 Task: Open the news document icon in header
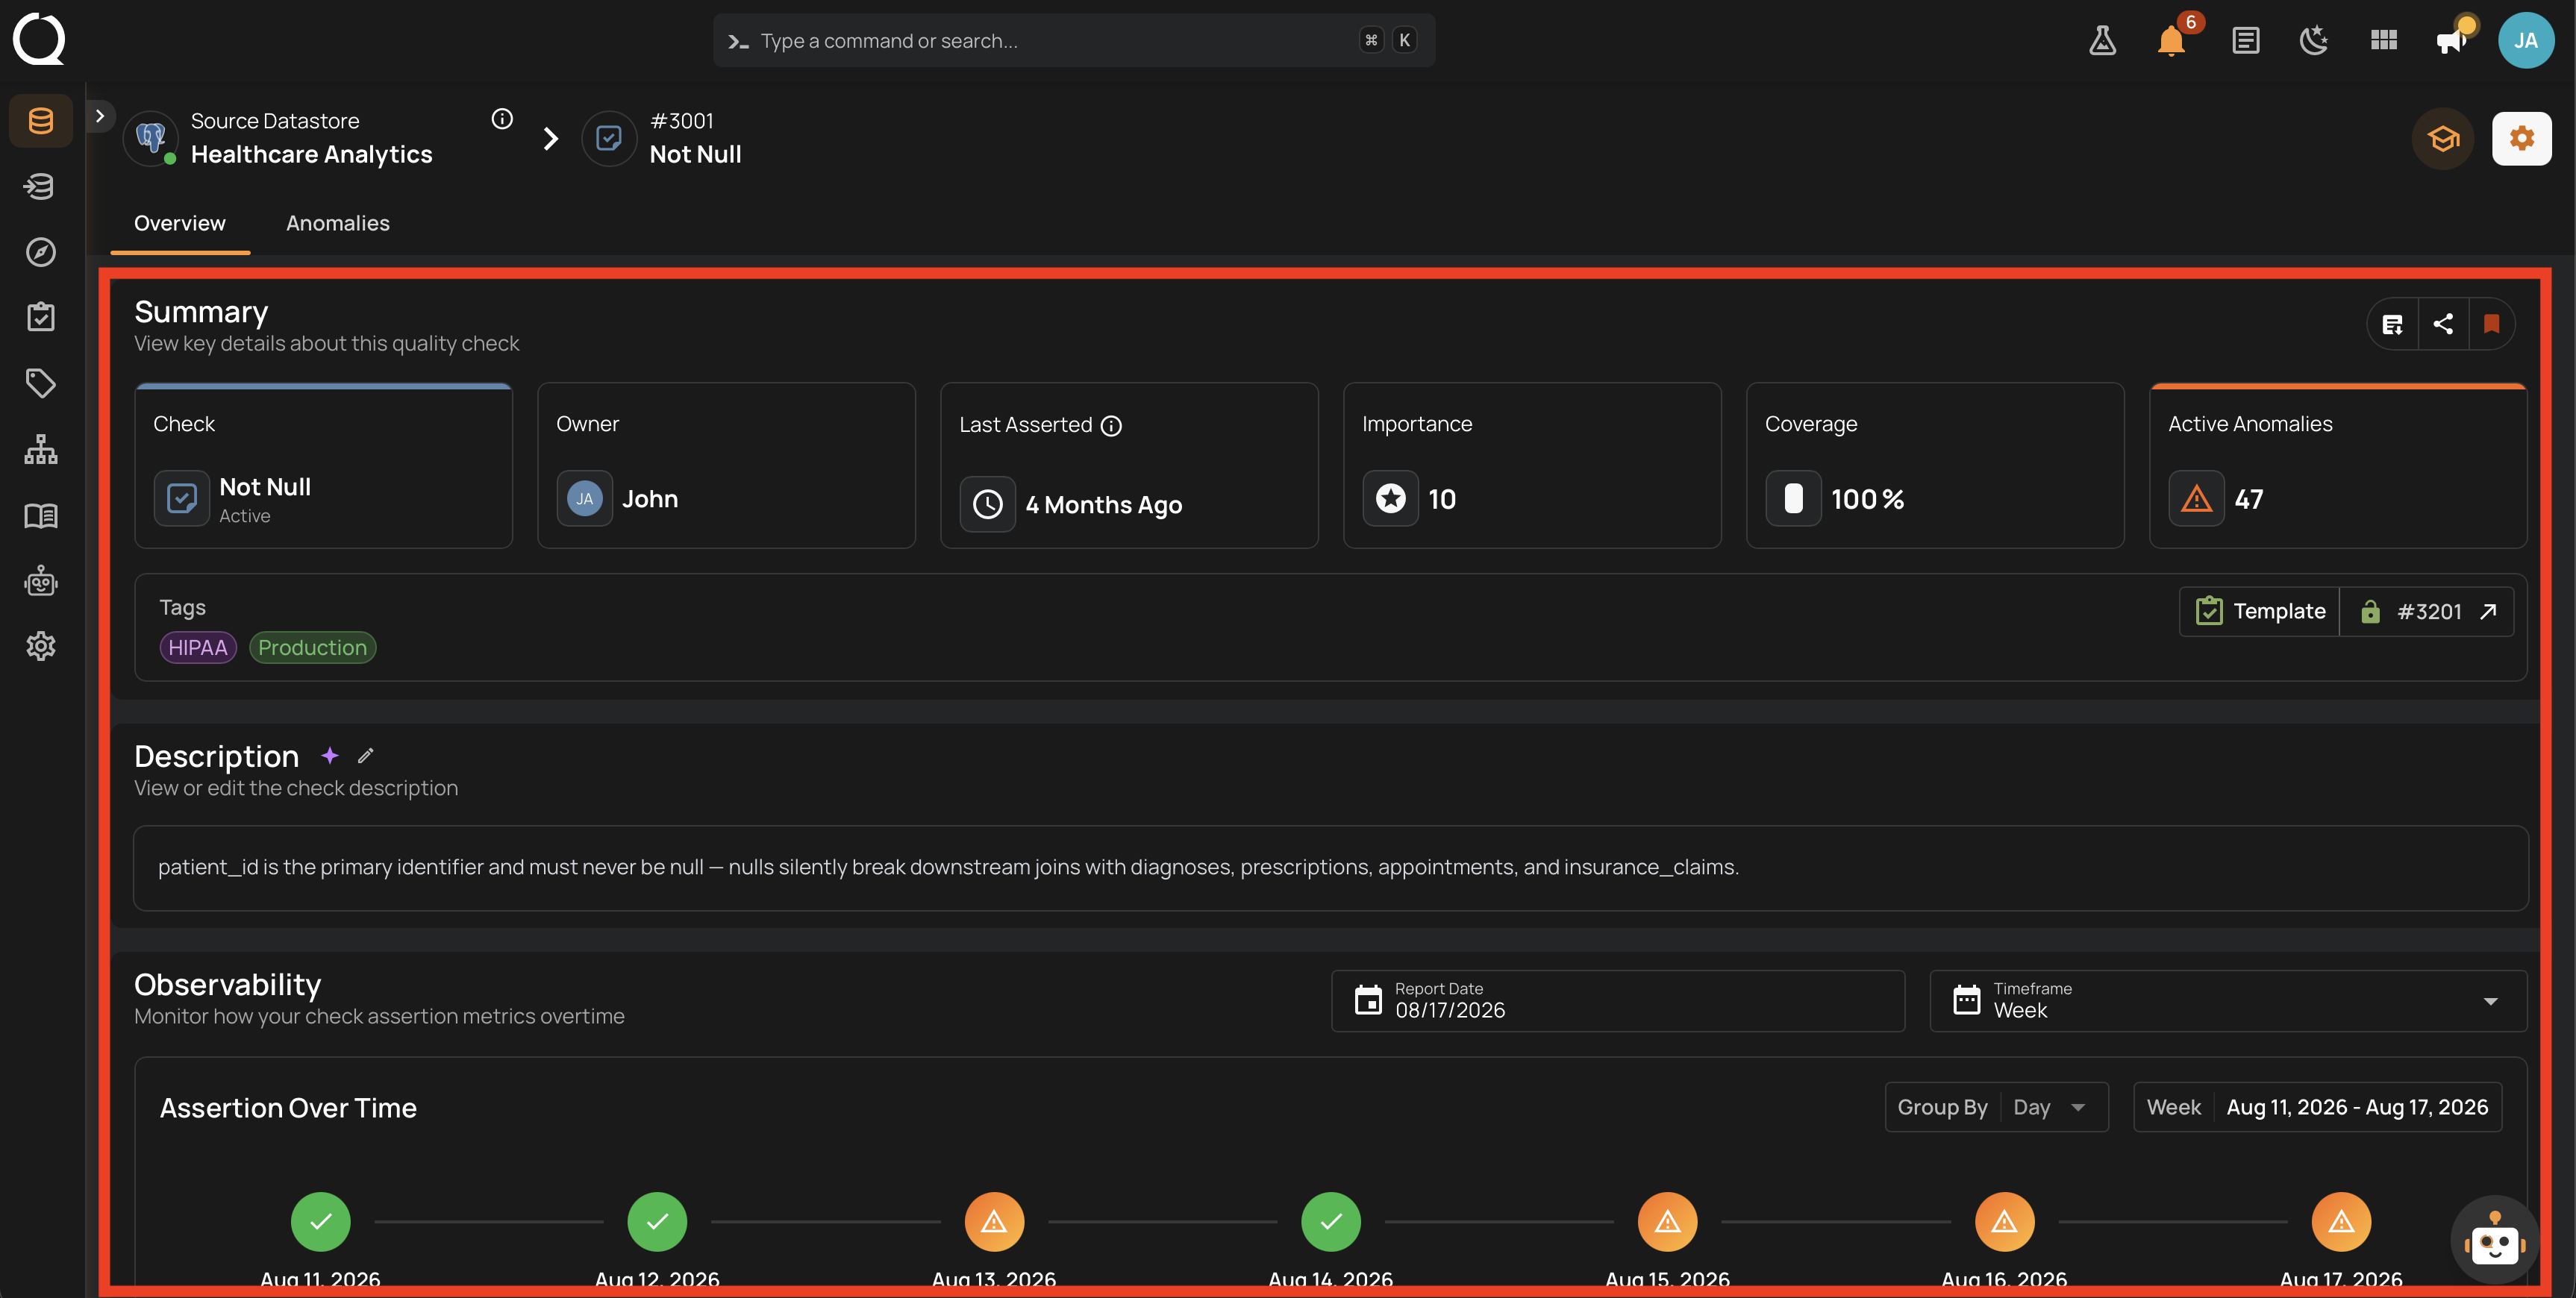(x=2245, y=41)
